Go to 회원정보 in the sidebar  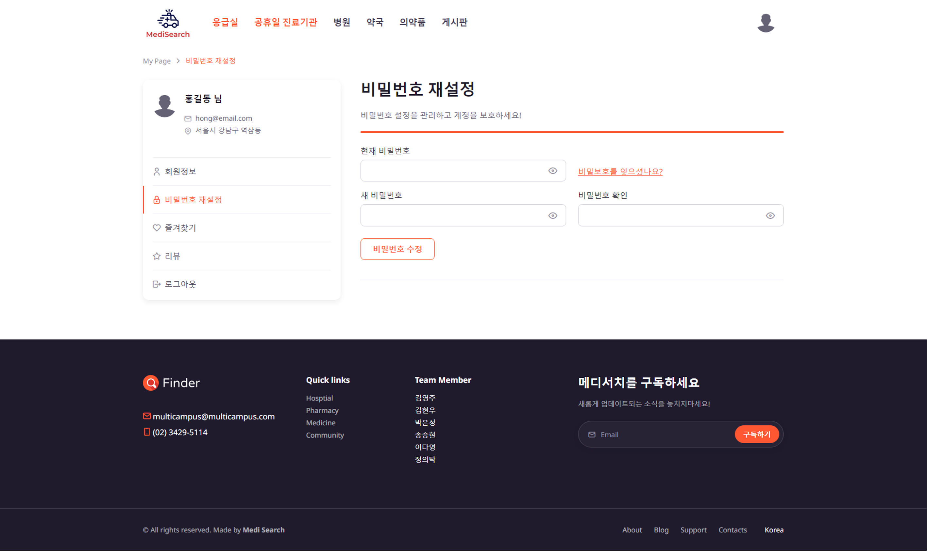[x=242, y=172]
